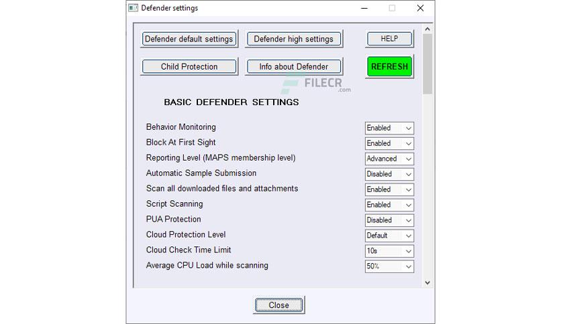Screen dimensions: 561x324
Task: Click BASIC DEFENDER SETTINGS heading
Action: click(231, 102)
